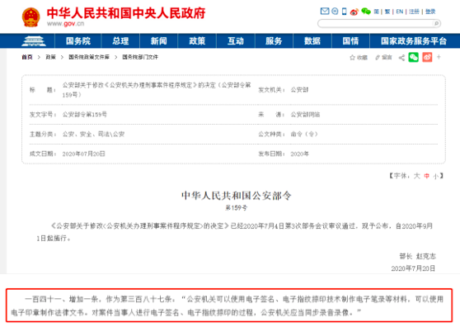Click the source value 公安部网站
The image size is (460, 327).
pyautogui.click(x=305, y=115)
